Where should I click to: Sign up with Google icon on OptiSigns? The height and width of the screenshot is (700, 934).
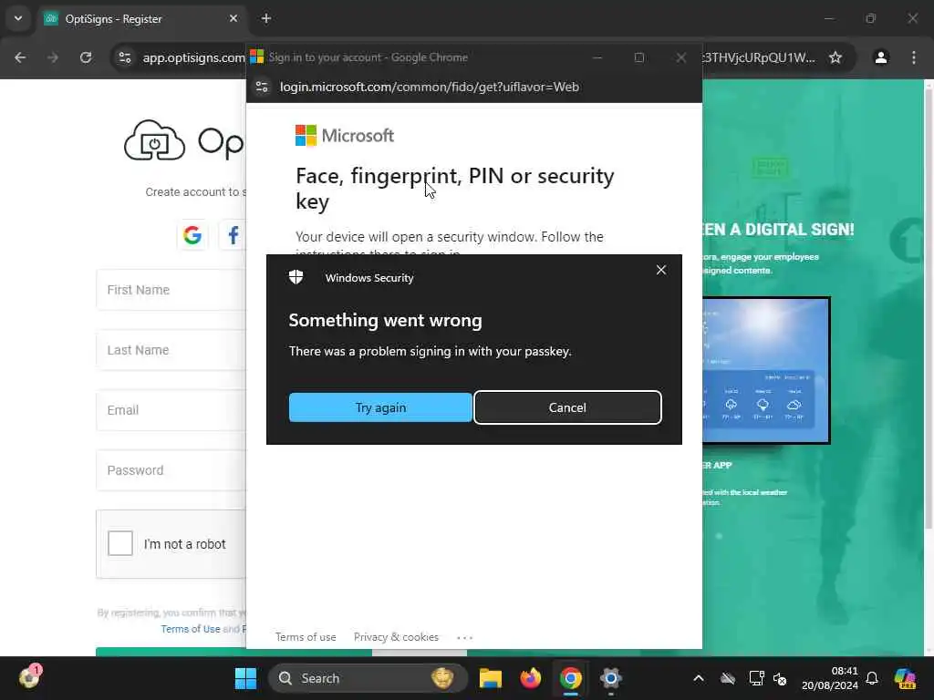click(192, 235)
